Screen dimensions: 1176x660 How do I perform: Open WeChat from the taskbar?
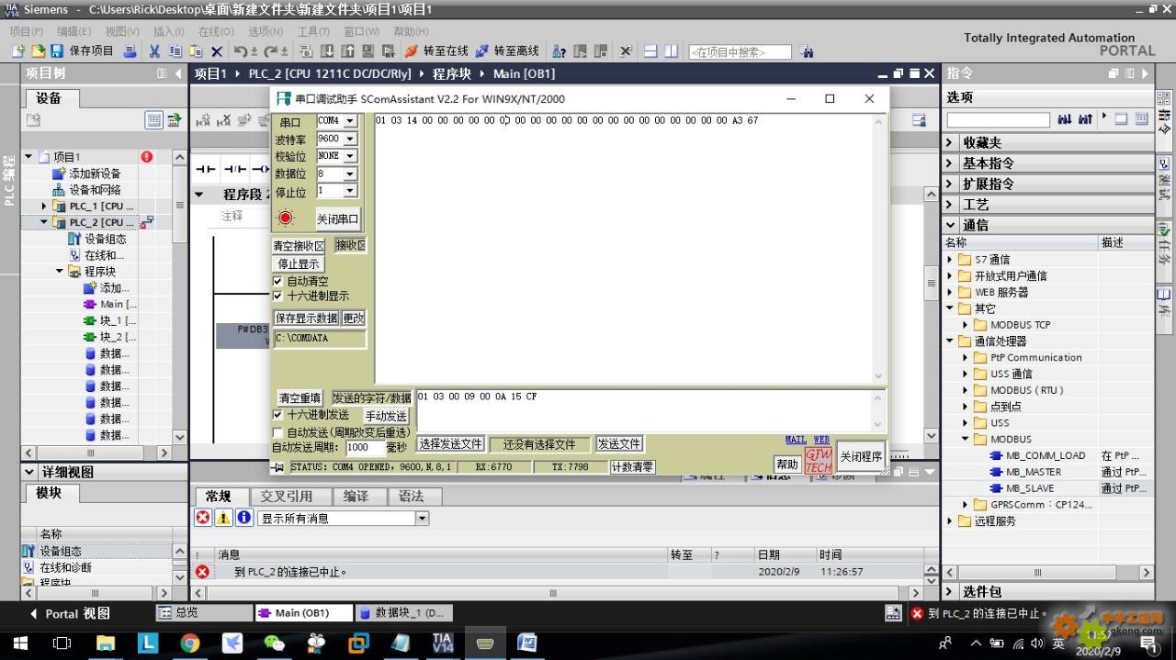point(275,643)
